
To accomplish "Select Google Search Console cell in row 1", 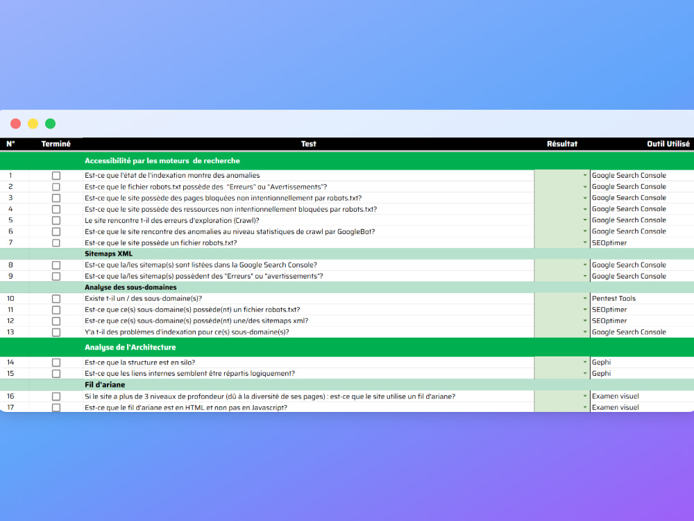I will [642, 176].
